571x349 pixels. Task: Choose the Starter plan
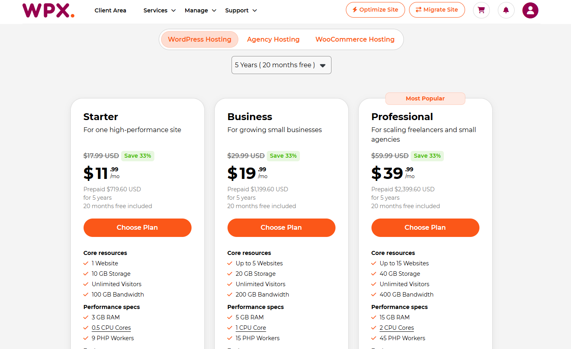138,228
